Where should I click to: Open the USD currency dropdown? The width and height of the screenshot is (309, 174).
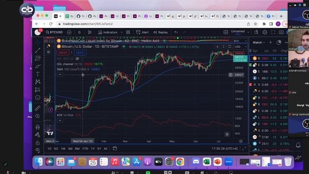coord(240,47)
